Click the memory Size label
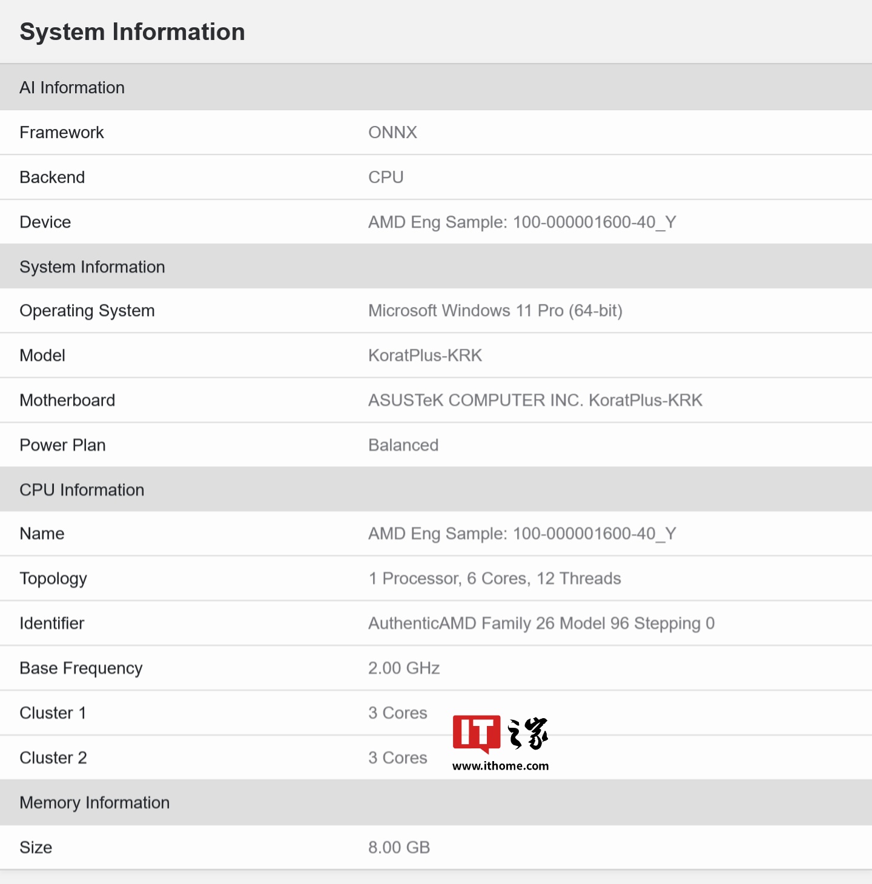872x884 pixels. [36, 847]
